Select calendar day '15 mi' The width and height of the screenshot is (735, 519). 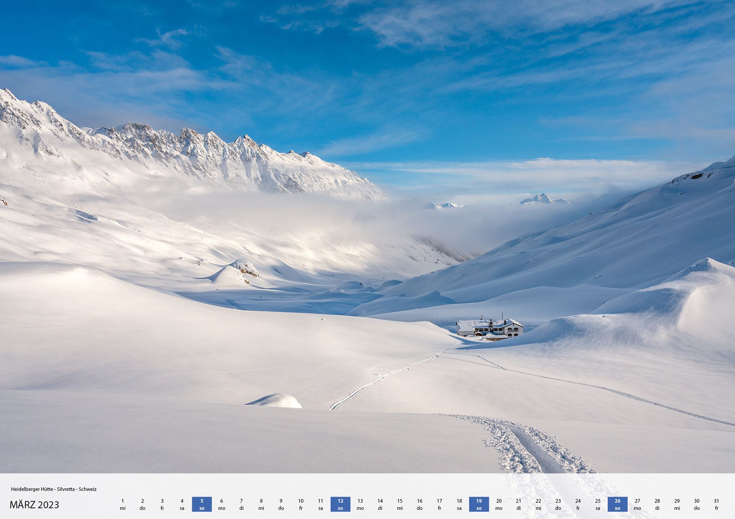(x=400, y=504)
